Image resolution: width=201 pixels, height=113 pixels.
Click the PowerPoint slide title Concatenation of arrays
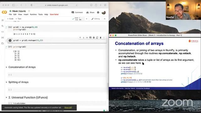point(139,43)
